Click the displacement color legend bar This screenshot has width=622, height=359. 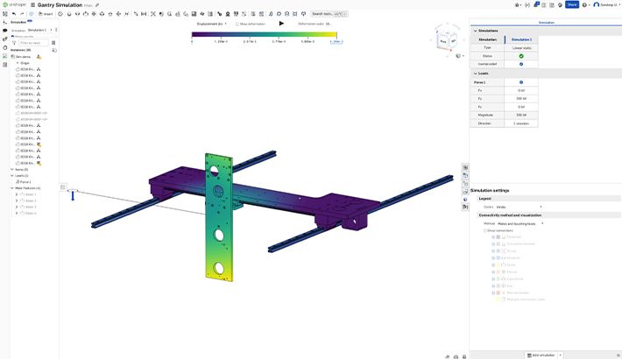click(265, 34)
